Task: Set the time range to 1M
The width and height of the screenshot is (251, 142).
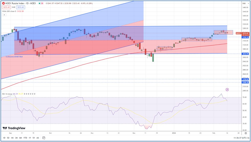Action: [x=12, y=138]
